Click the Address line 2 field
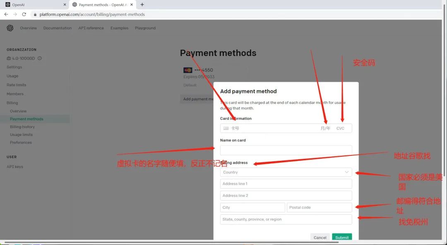The image size is (447, 245). (x=286, y=196)
